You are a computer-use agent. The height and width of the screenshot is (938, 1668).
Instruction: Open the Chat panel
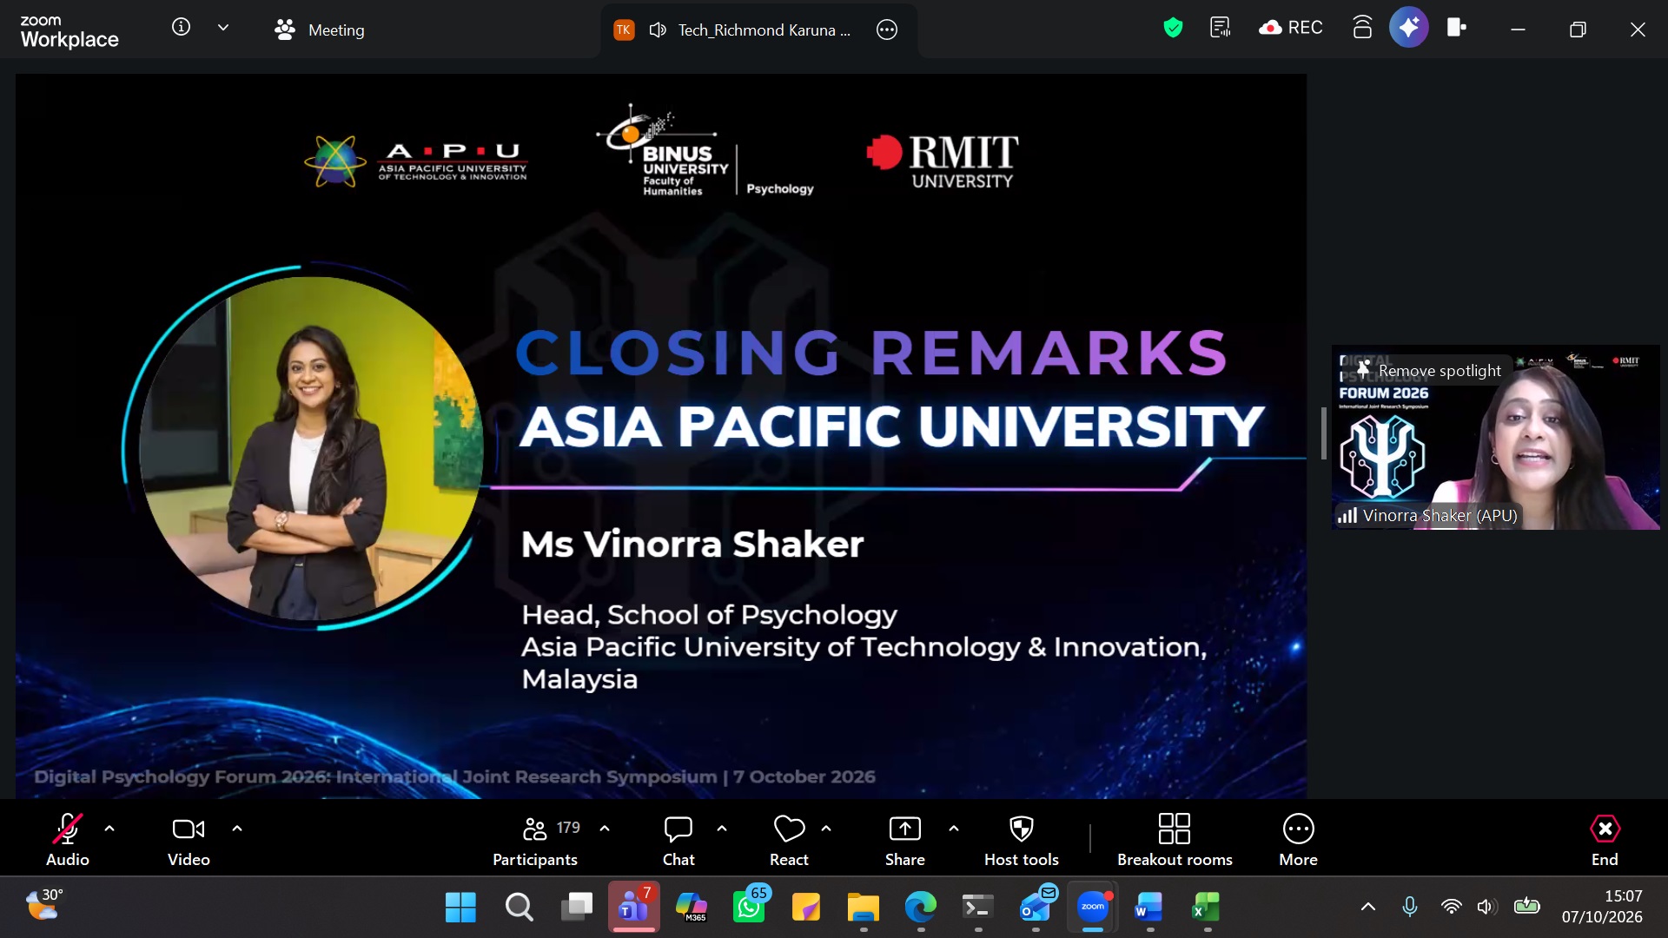[x=678, y=839]
